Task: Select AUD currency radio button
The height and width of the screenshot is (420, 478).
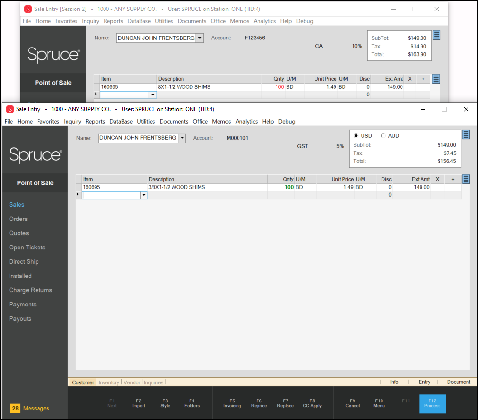Action: (x=383, y=135)
